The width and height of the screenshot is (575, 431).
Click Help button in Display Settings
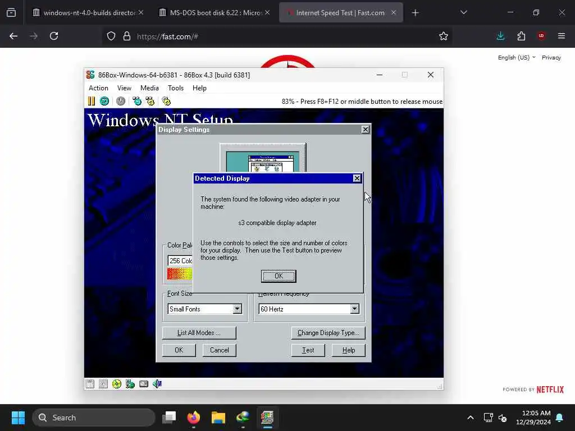(348, 350)
